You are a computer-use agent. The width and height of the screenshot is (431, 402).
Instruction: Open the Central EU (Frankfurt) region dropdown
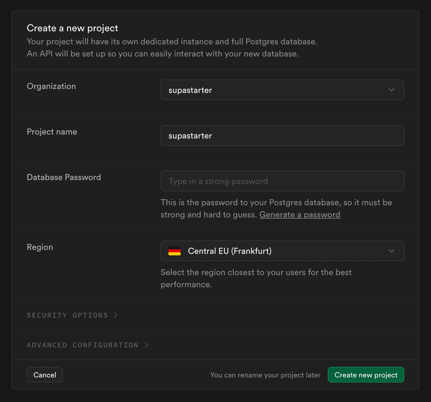click(282, 251)
